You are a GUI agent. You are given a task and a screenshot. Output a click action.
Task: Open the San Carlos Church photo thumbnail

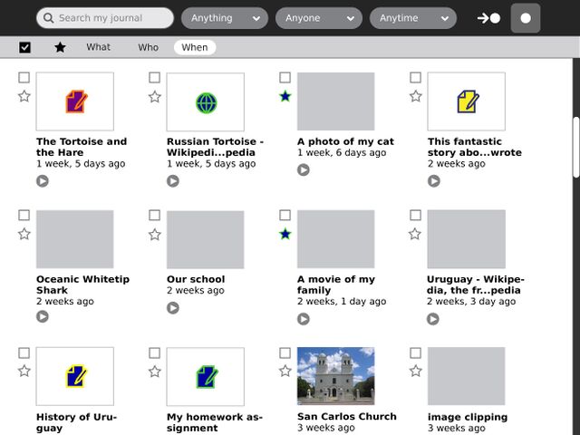(x=335, y=376)
